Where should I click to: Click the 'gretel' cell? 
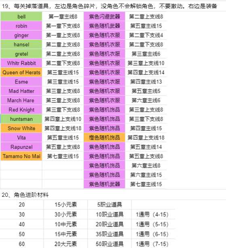tap(21, 54)
